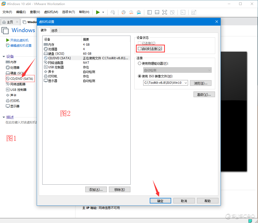The image size is (258, 223).
Task: Open the console view toolbar icon
Action: click(183, 12)
